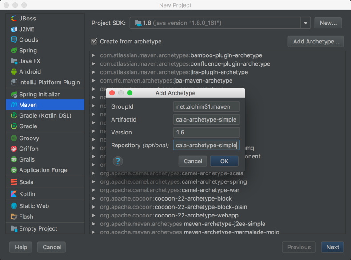Click the JBoss icon in sidebar
Image resolution: width=351 pixels, height=260 pixels.
click(14, 18)
